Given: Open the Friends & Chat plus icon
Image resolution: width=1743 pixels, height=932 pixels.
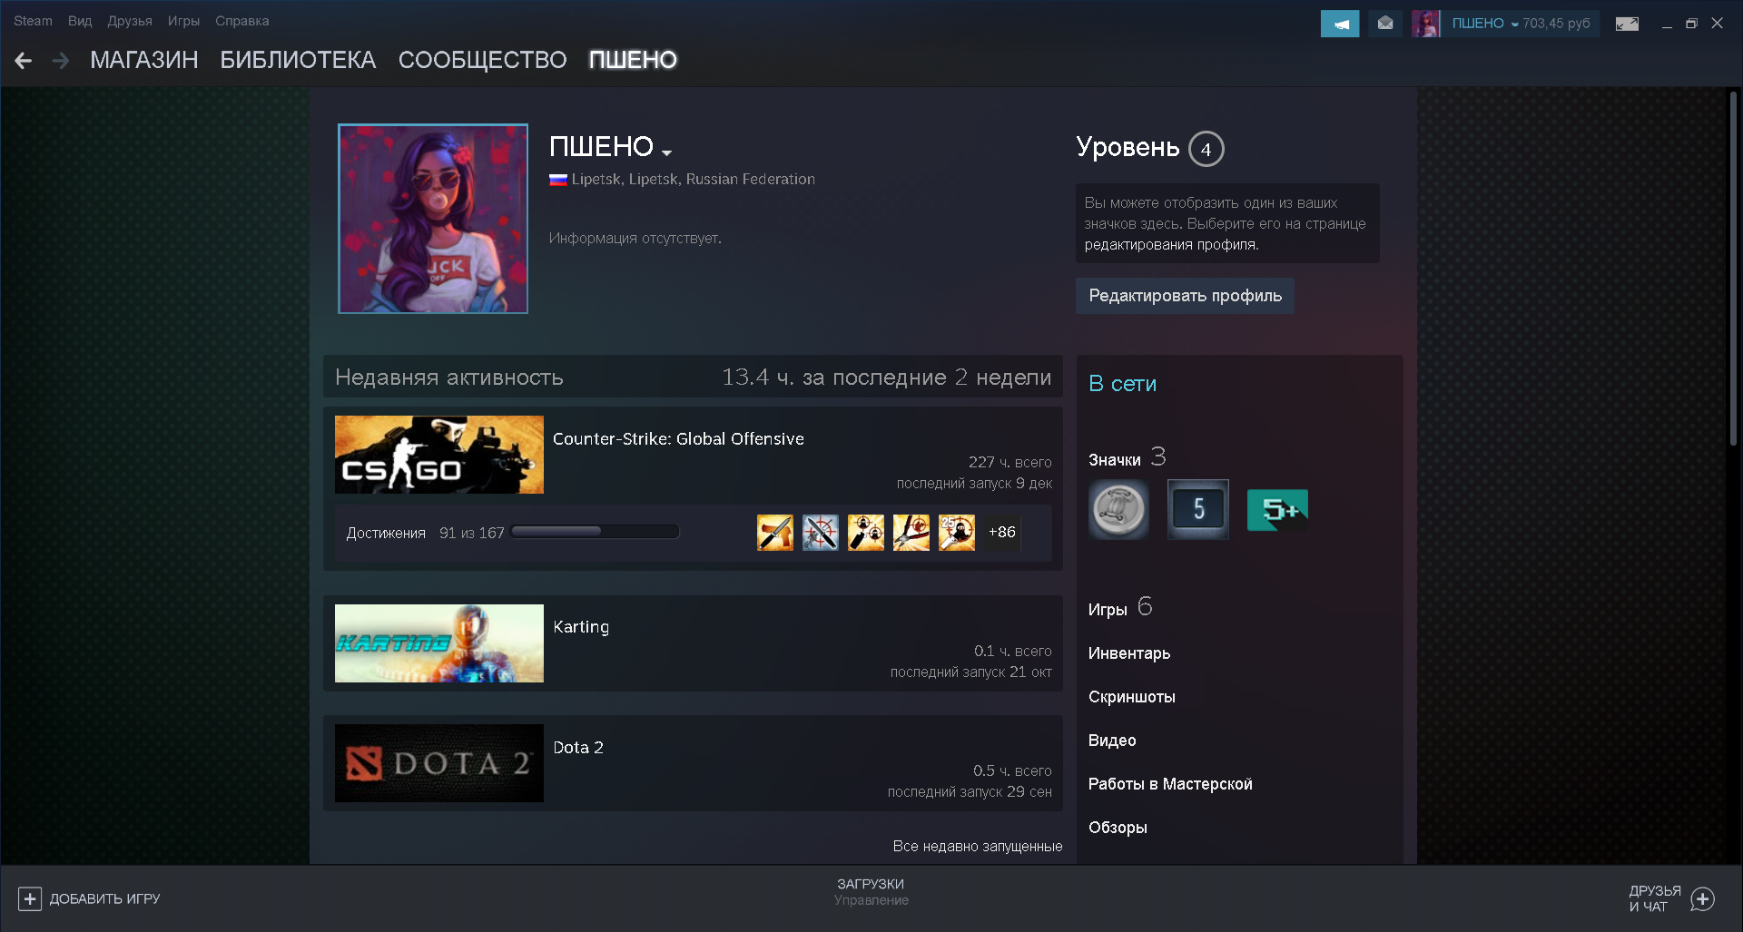Looking at the screenshot, I should [x=1703, y=898].
